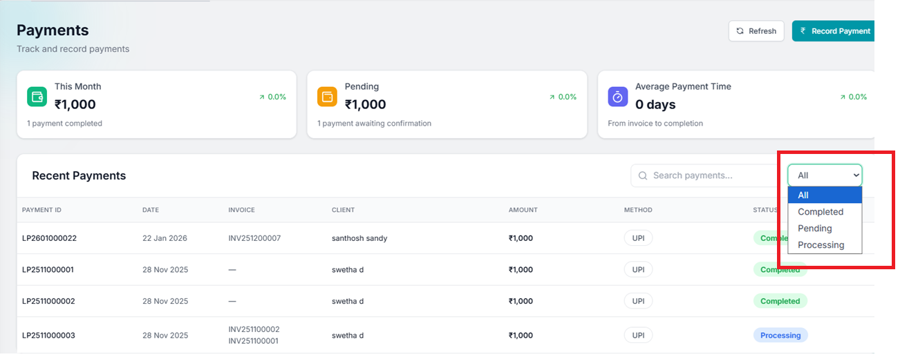Click the orange Pending card icon
This screenshot has width=918, height=359.
(327, 97)
